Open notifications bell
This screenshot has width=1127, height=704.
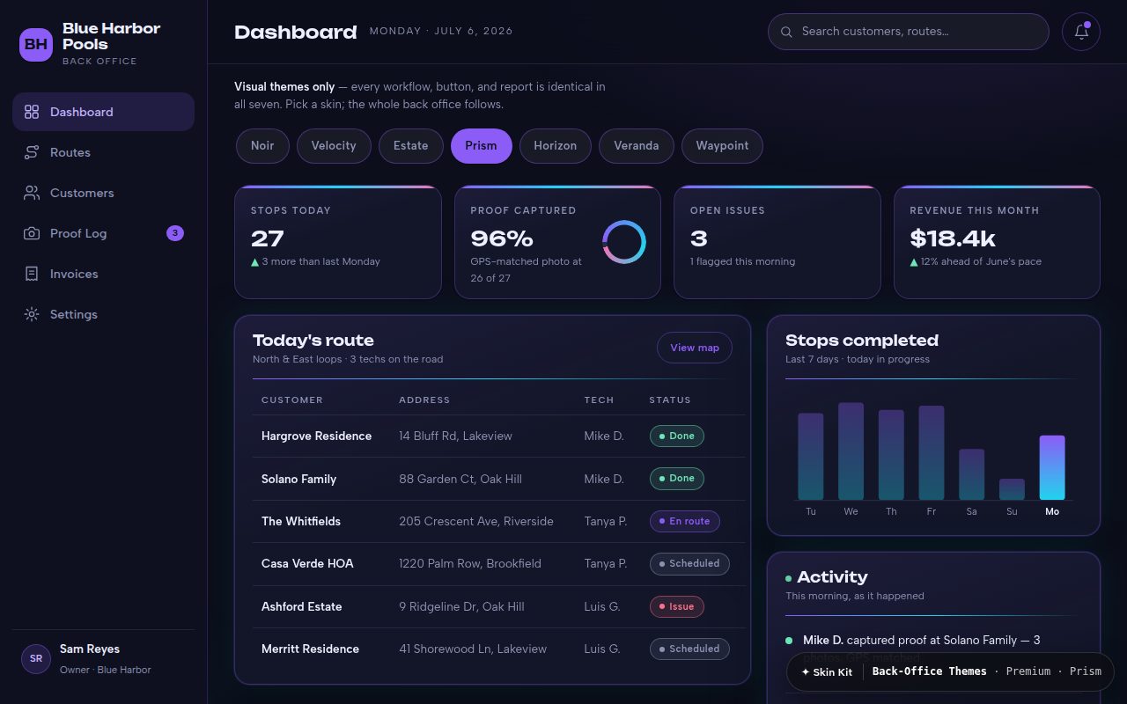coord(1081,32)
